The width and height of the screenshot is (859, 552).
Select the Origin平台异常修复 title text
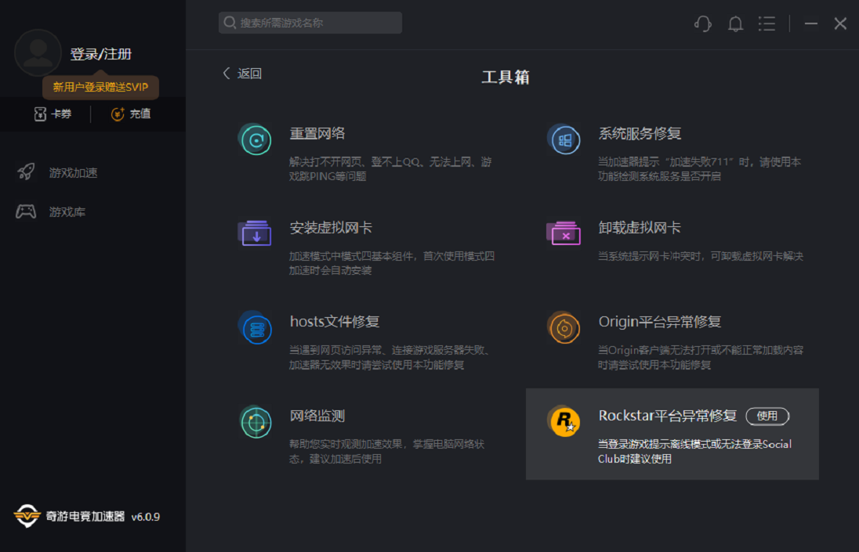tap(660, 322)
